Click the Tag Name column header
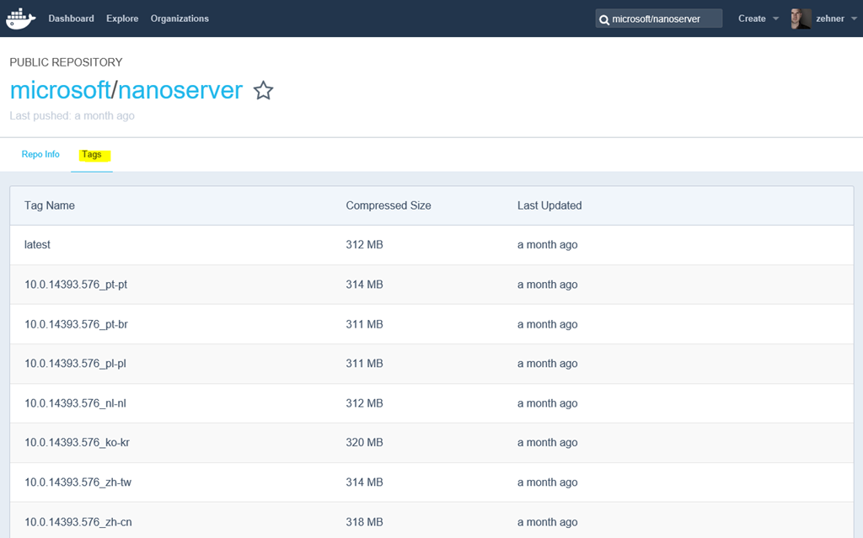The height and width of the screenshot is (538, 863). 50,205
